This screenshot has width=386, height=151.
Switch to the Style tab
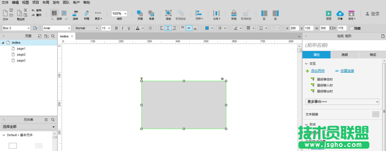pyautogui.click(x=373, y=55)
